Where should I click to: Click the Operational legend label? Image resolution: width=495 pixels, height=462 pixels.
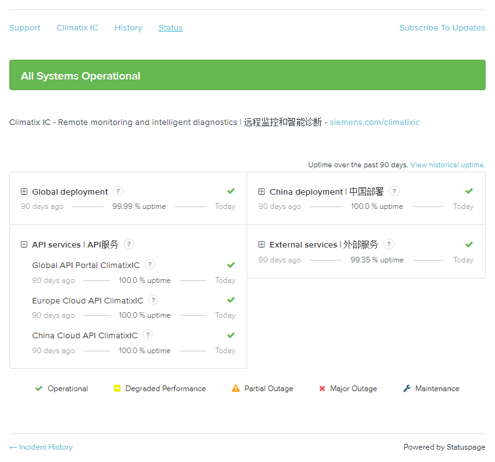[x=68, y=389]
